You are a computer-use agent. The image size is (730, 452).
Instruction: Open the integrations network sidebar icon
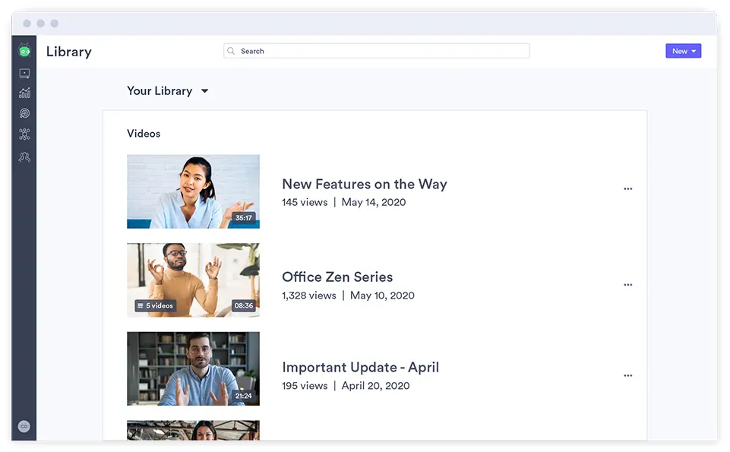point(24,134)
